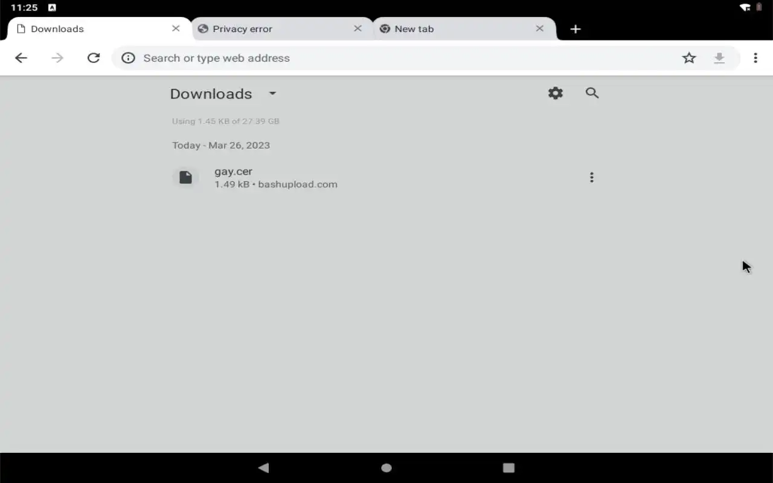Close the Downloads tab
This screenshot has height=483, width=773.
click(x=176, y=28)
